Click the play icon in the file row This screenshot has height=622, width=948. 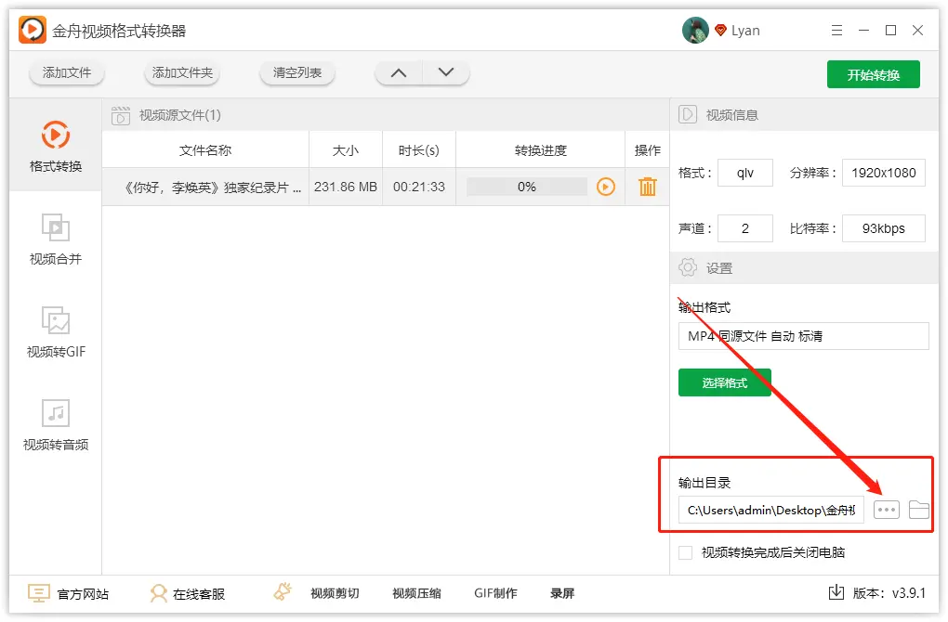pyautogui.click(x=606, y=187)
